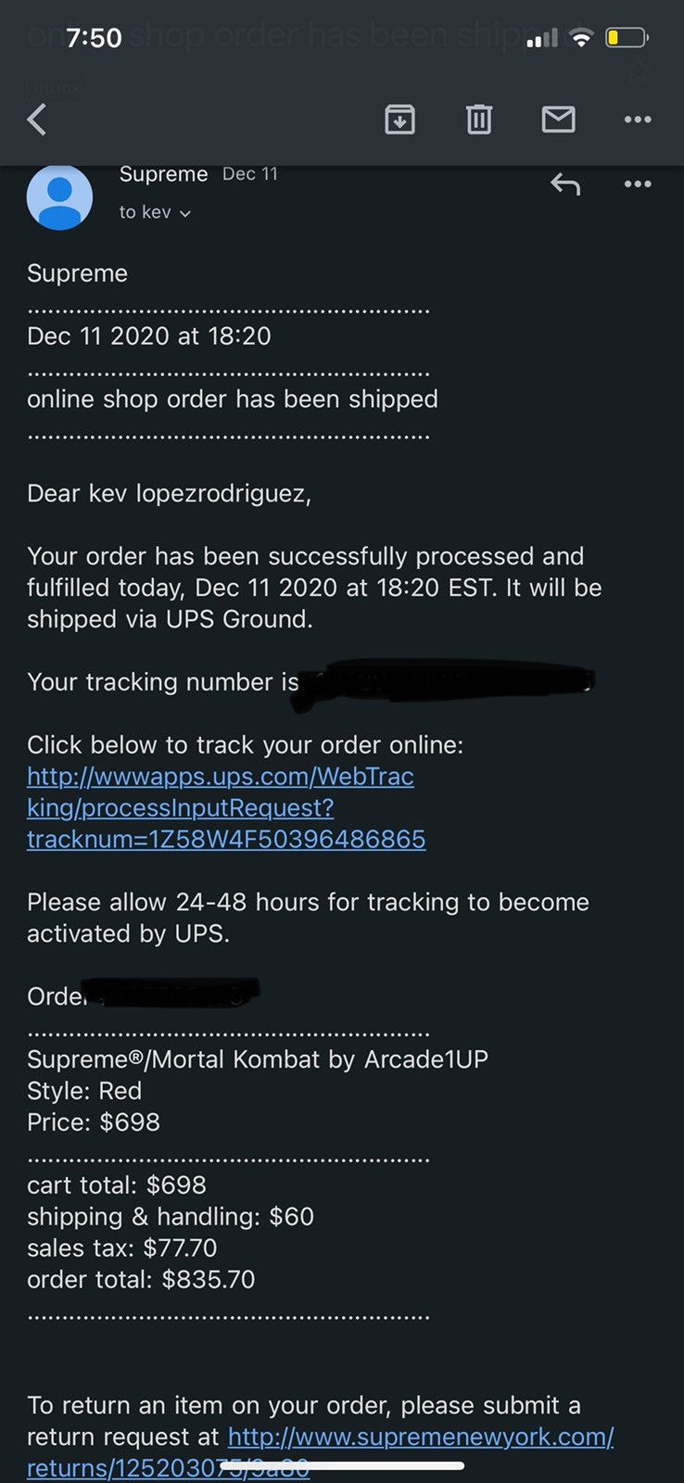Open message options beside the reply arrow
684x1483 pixels.
coord(638,184)
